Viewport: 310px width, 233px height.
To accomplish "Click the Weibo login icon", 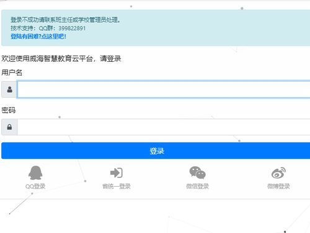I will [278, 173].
